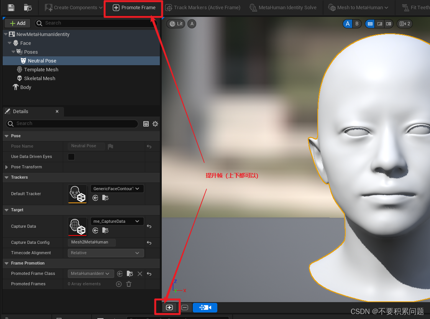Collapse the Target section
The width and height of the screenshot is (430, 319).
click(7, 210)
